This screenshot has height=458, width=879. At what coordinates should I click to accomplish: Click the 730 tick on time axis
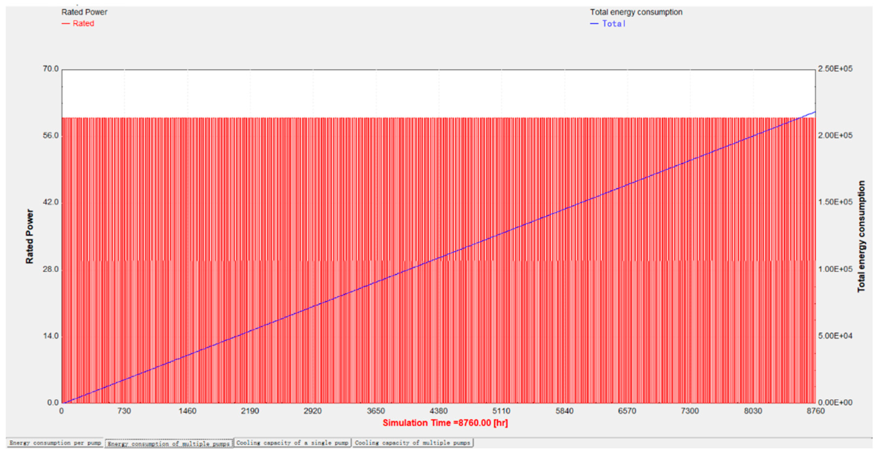pos(124,411)
